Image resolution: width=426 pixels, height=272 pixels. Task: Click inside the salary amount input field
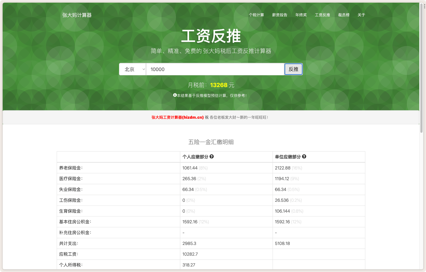[x=215, y=69]
